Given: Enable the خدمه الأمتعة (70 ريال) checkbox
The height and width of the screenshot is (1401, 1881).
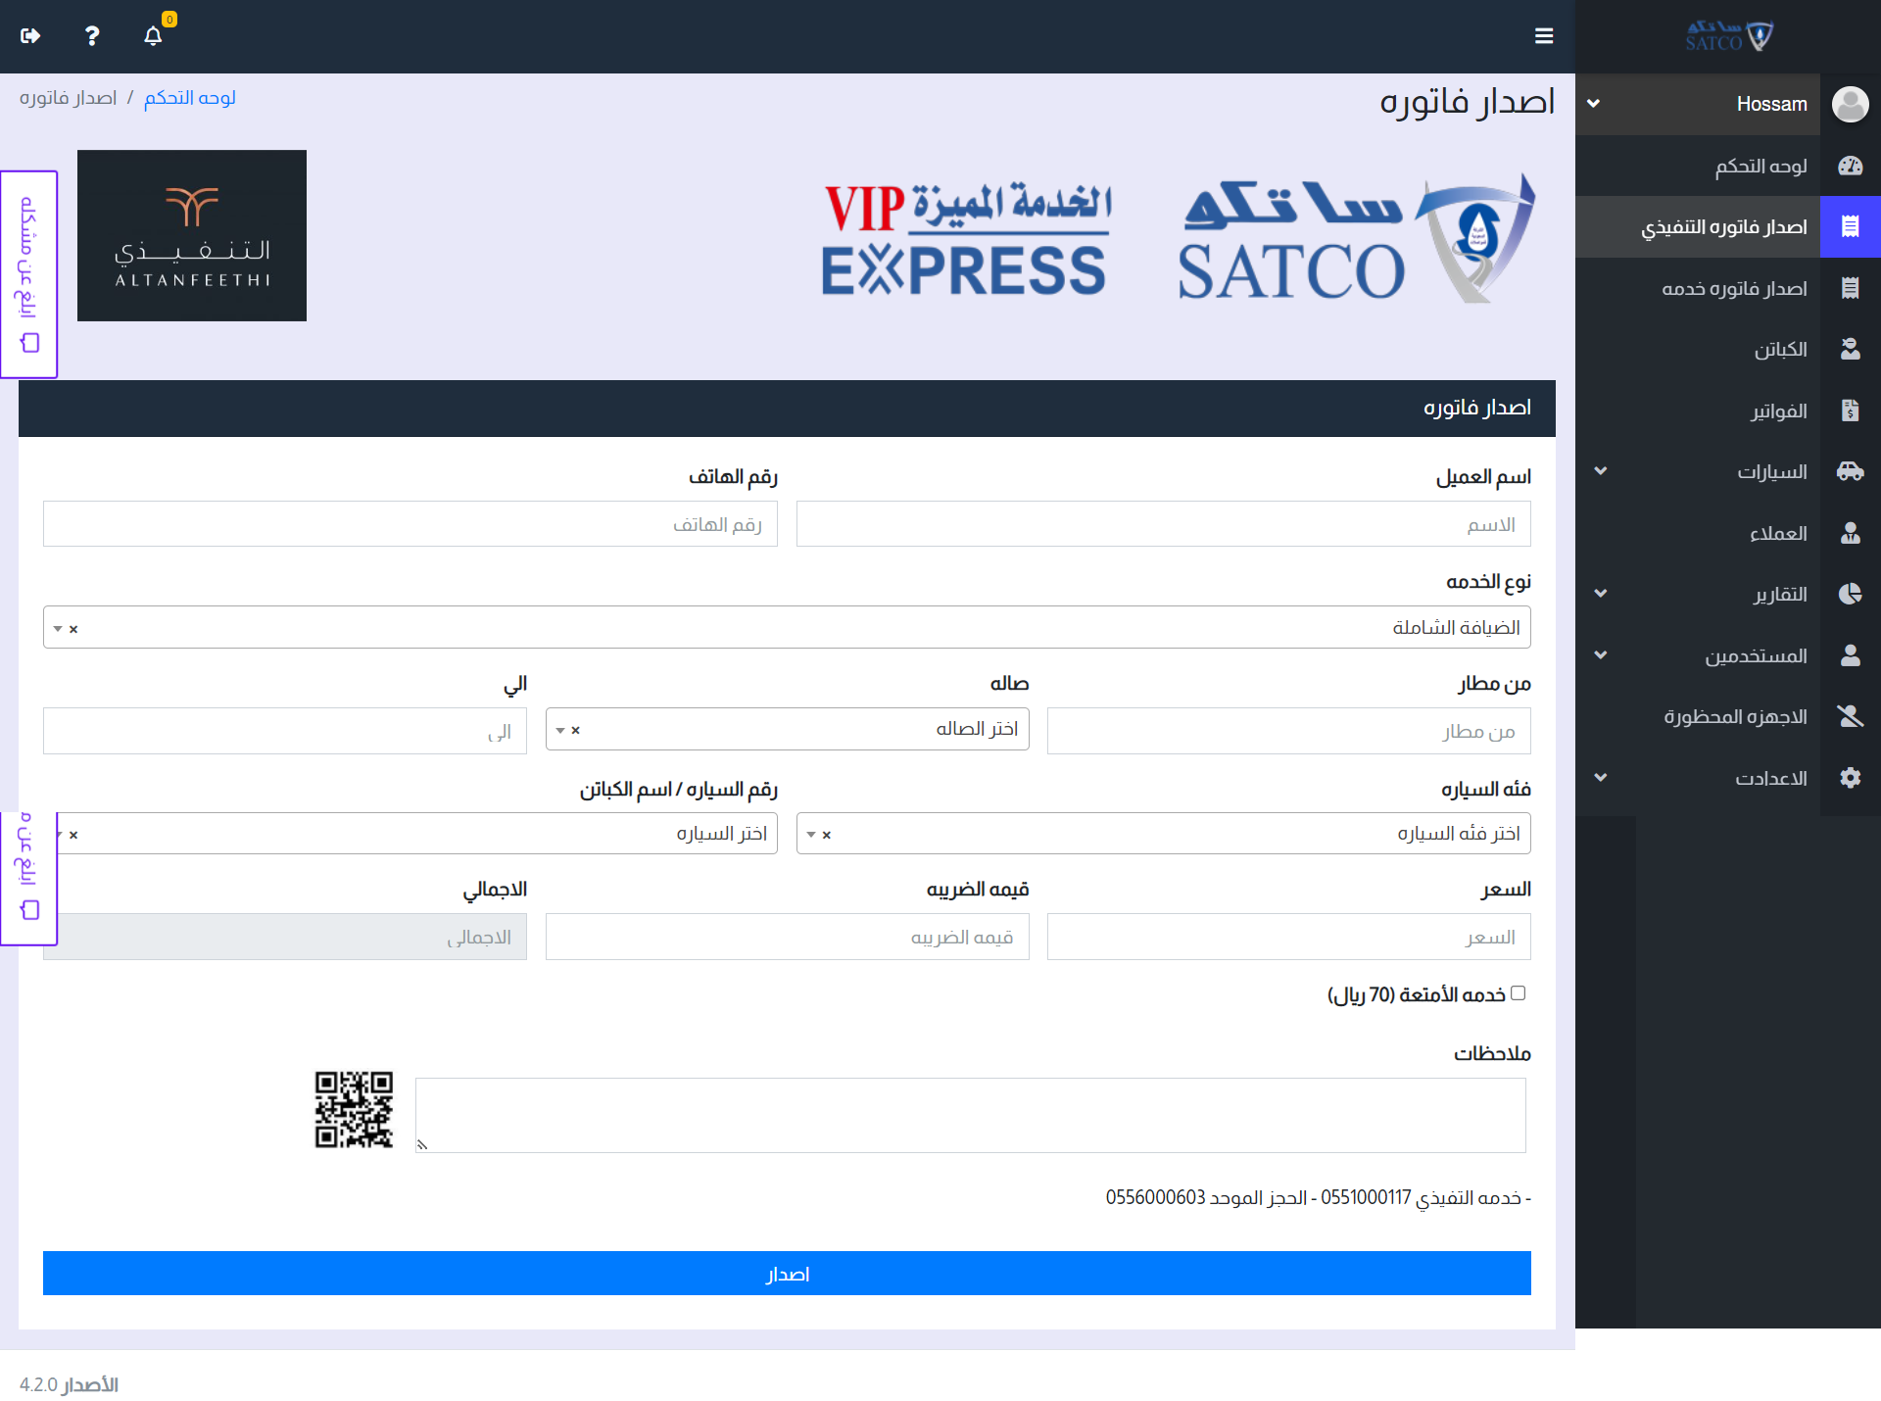Looking at the screenshot, I should 1518,993.
